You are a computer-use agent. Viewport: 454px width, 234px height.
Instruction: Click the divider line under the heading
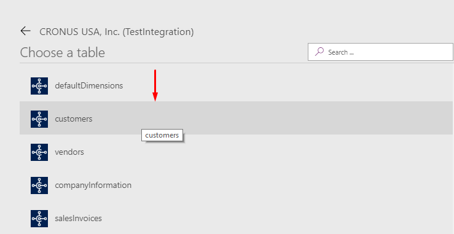pos(237,63)
